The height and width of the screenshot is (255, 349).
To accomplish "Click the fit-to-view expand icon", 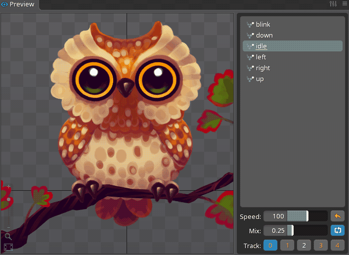I will (8, 247).
